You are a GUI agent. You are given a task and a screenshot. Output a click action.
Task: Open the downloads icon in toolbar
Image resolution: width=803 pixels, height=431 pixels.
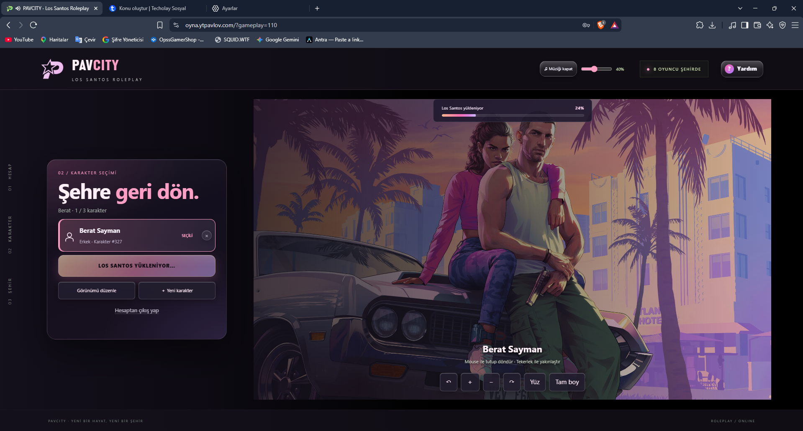[x=712, y=25]
